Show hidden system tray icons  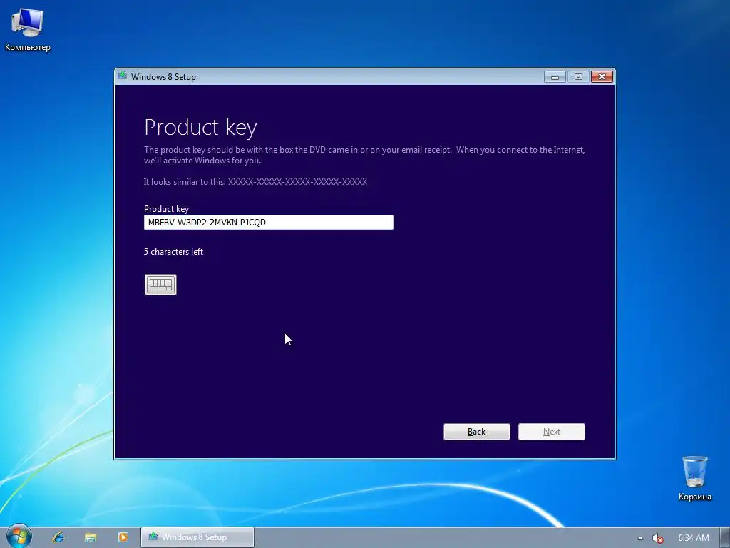pos(641,538)
